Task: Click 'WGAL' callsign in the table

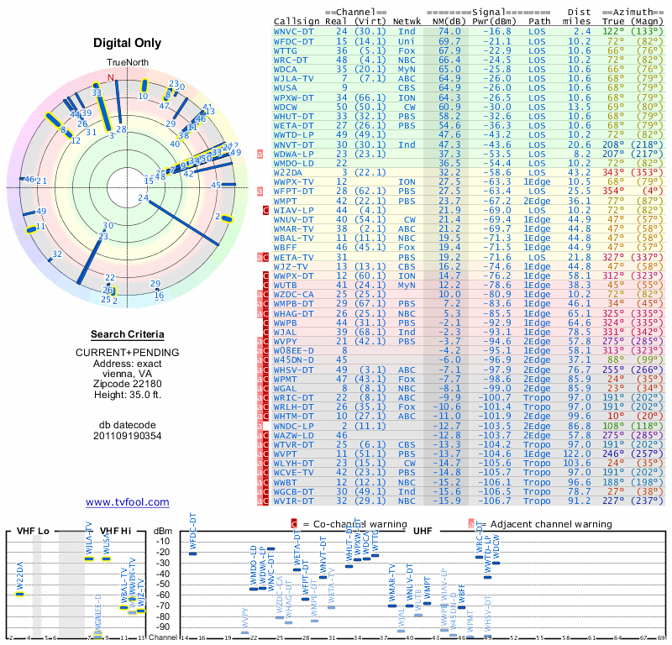Action: click(x=285, y=388)
